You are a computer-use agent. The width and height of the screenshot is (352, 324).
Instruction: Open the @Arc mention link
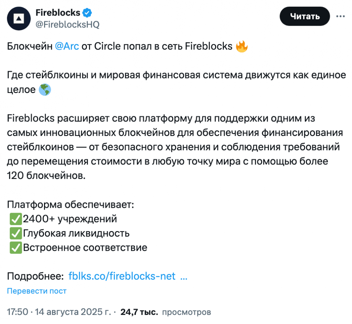tap(67, 46)
